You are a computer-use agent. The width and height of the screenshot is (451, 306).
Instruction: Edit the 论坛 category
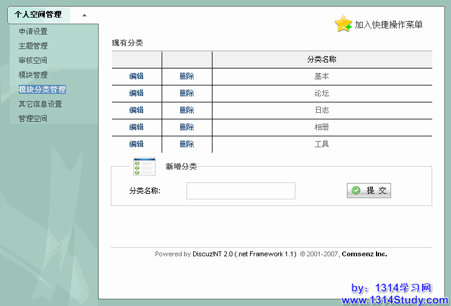point(136,93)
